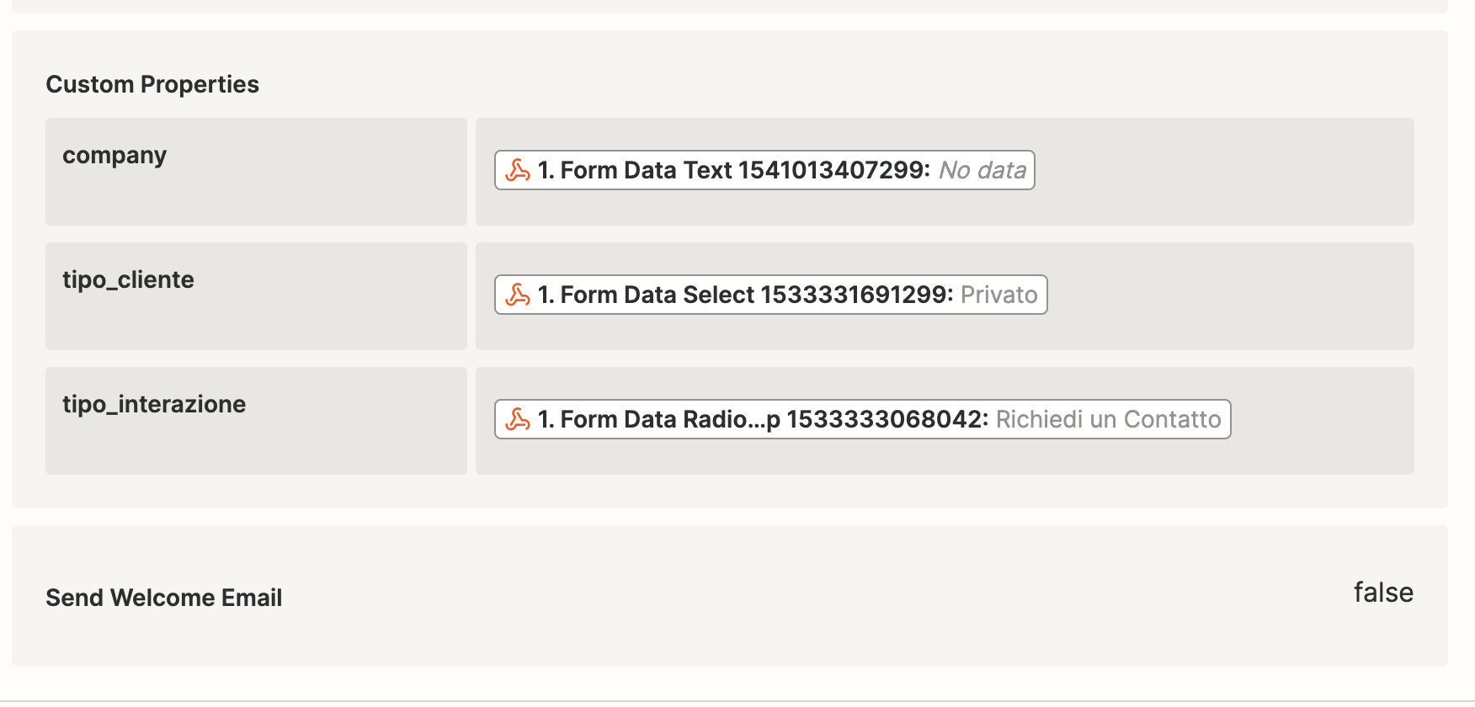Click the company property key field
This screenshot has height=707, width=1475.
pyautogui.click(x=256, y=172)
